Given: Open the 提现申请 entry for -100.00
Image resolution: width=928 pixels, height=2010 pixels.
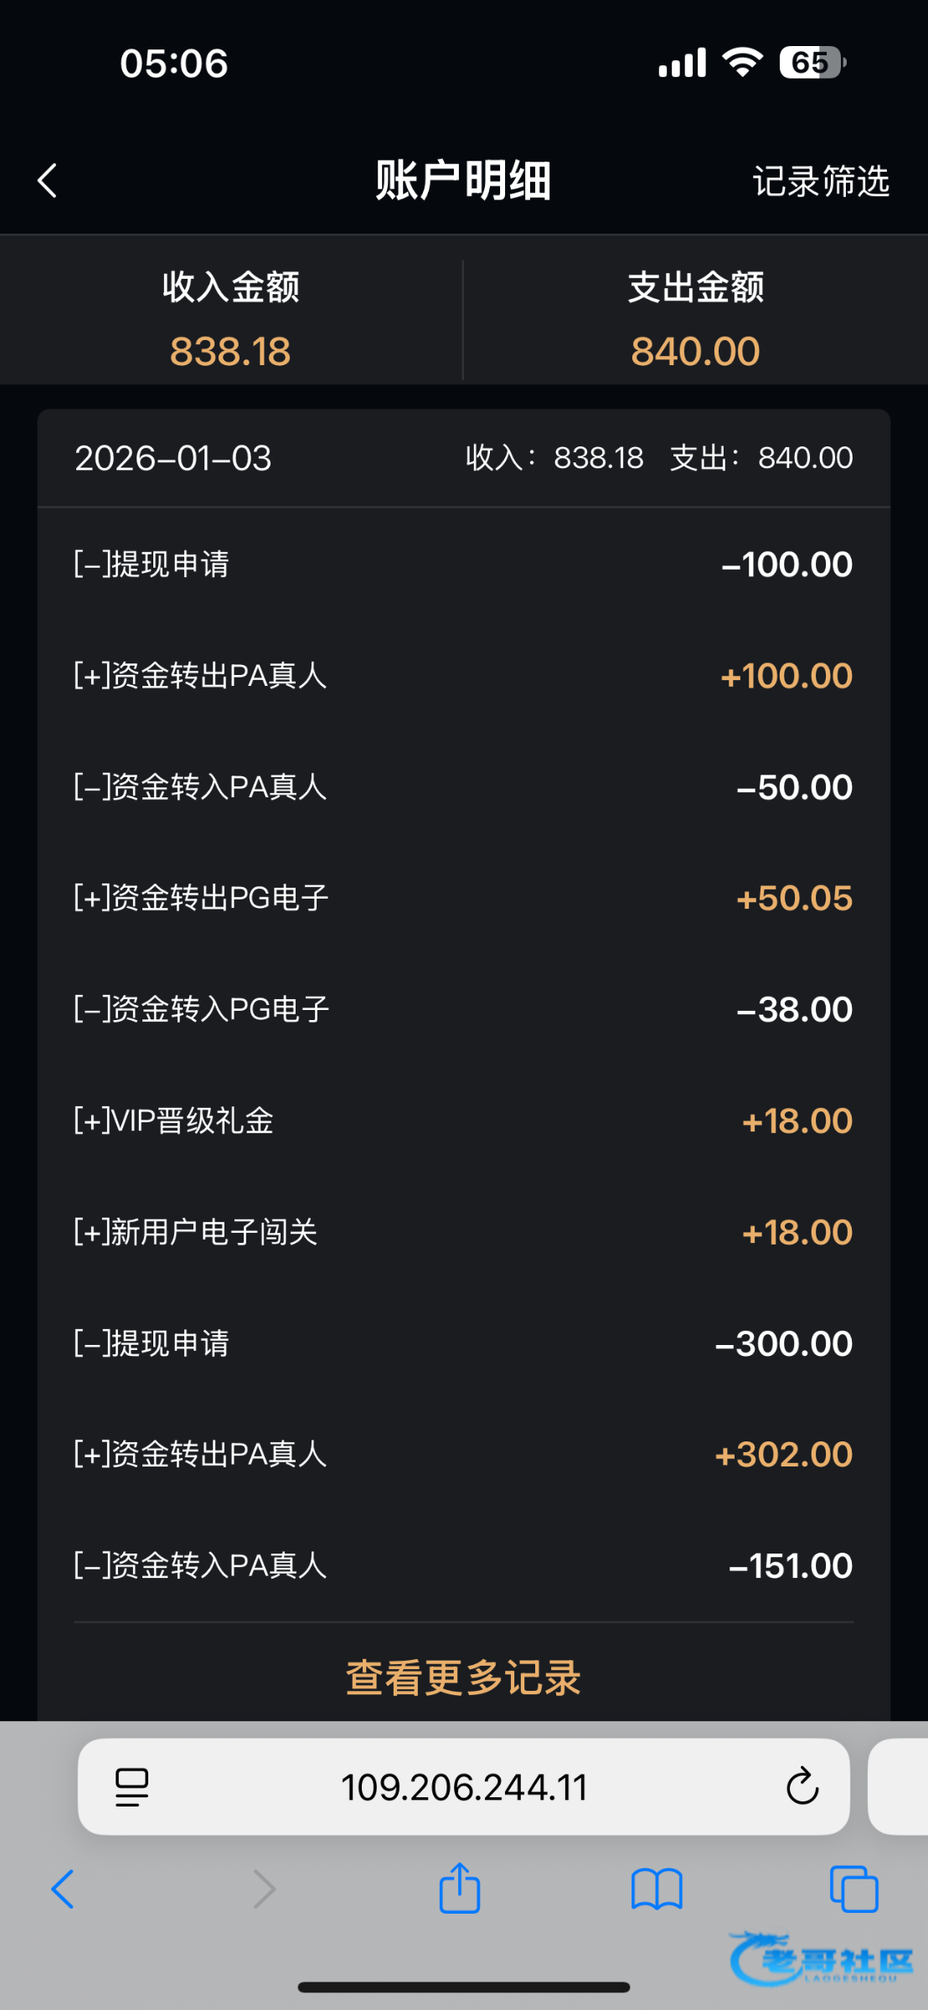Looking at the screenshot, I should [463, 564].
